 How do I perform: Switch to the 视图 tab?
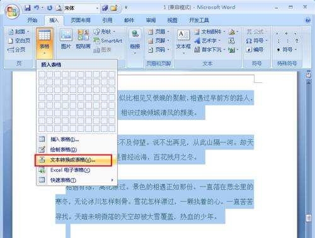[173, 20]
